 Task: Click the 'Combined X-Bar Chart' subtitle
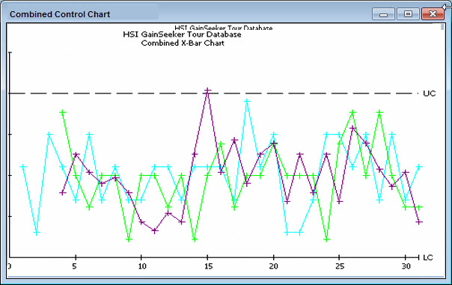point(183,43)
